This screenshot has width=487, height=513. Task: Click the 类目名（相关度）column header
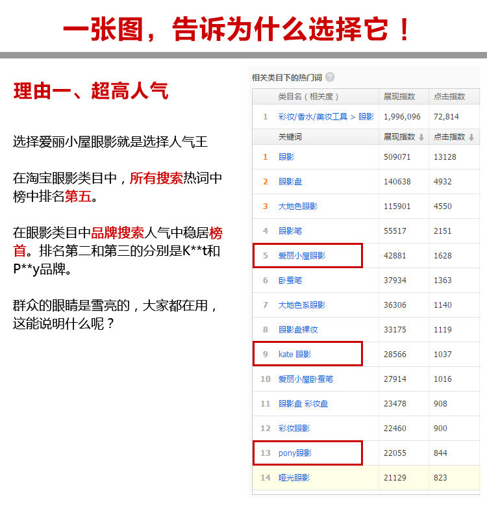pyautogui.click(x=308, y=97)
